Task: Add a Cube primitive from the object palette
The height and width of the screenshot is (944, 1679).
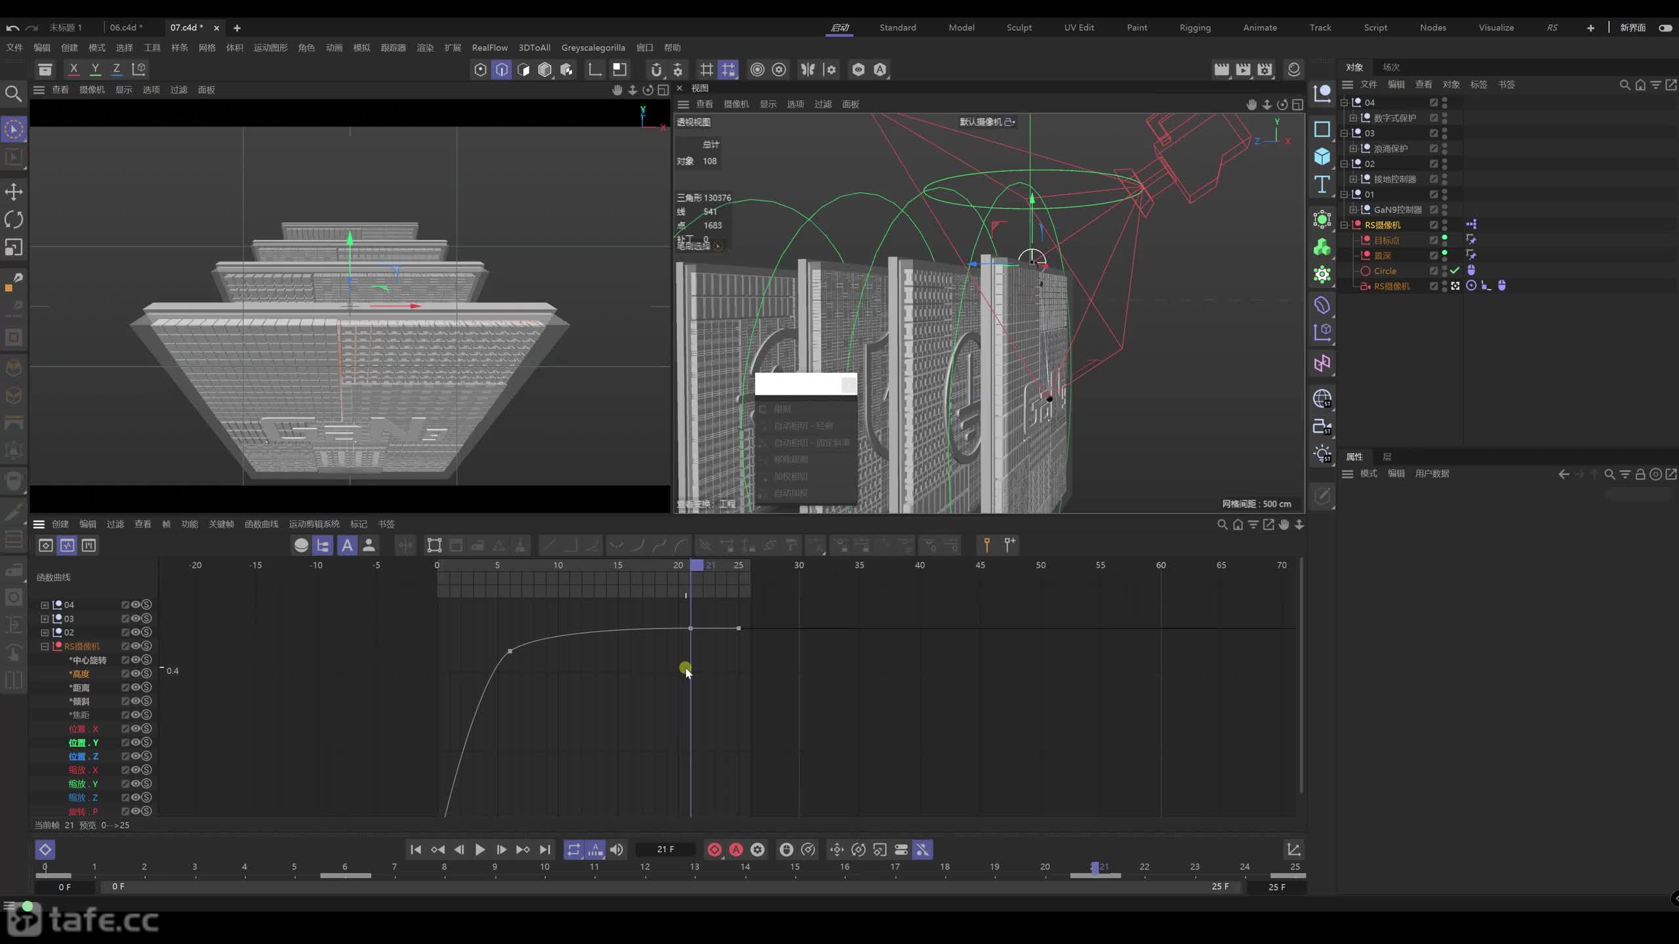Action: point(1322,156)
